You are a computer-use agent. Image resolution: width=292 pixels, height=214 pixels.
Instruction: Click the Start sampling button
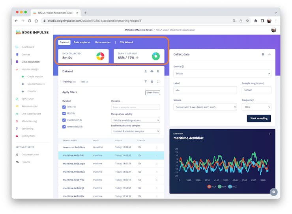pos(259,118)
